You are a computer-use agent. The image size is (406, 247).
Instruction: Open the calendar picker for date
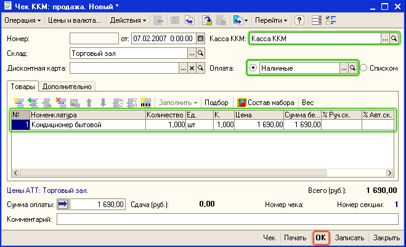coord(200,39)
